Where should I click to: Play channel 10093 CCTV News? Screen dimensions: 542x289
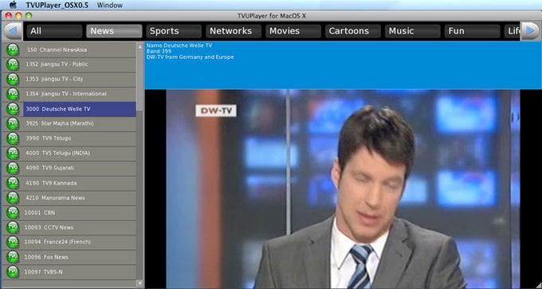[80, 228]
